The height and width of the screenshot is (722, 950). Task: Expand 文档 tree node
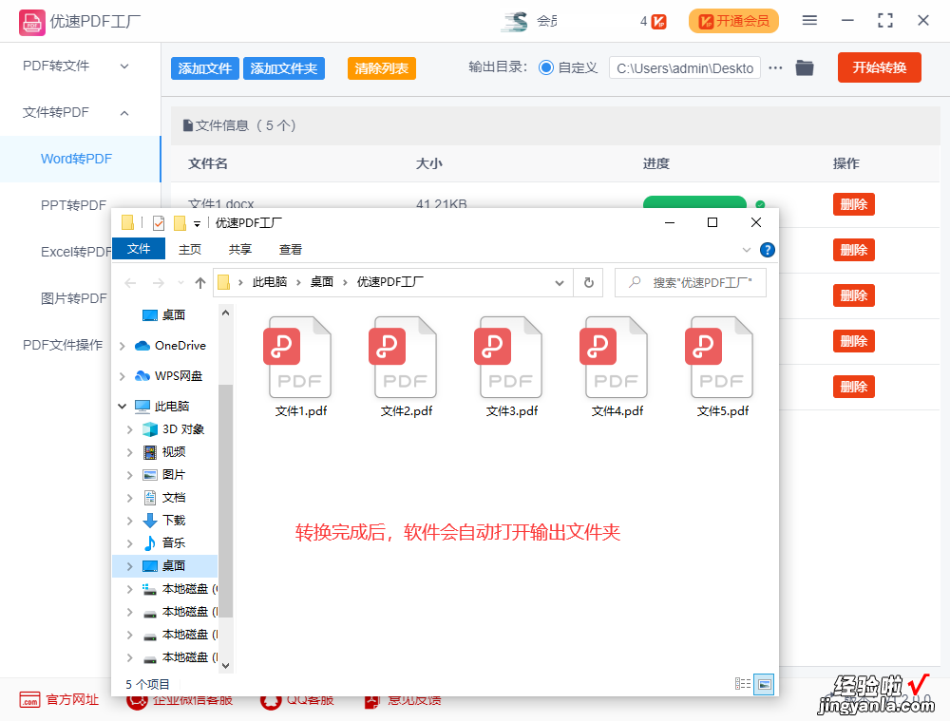click(129, 498)
